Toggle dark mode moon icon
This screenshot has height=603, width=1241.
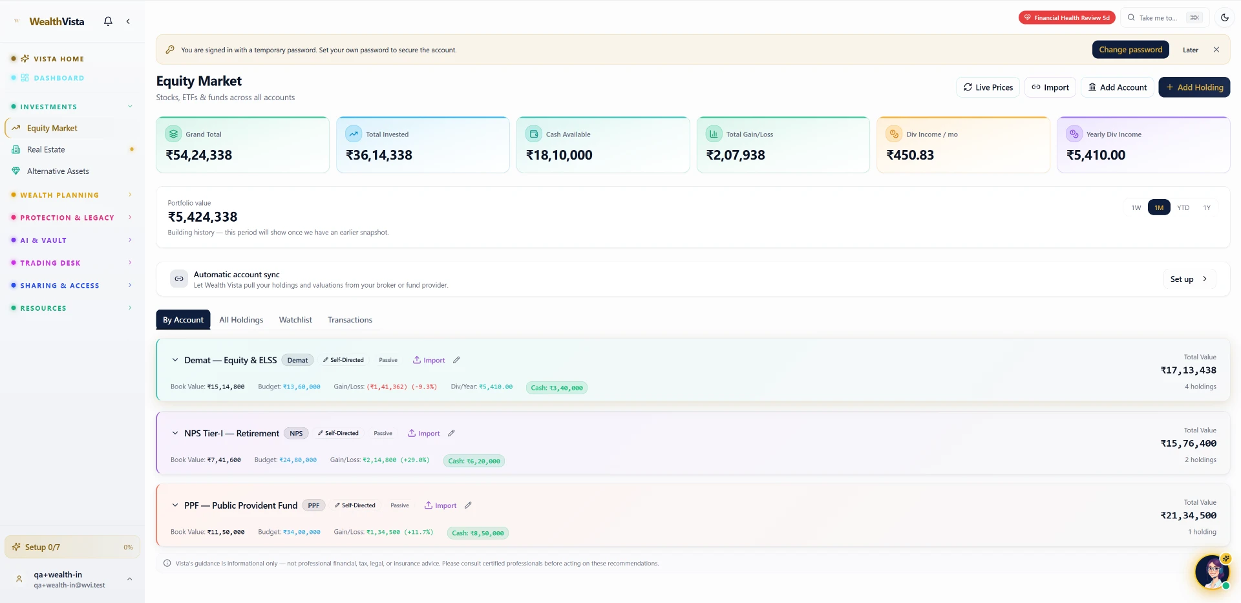click(x=1224, y=17)
